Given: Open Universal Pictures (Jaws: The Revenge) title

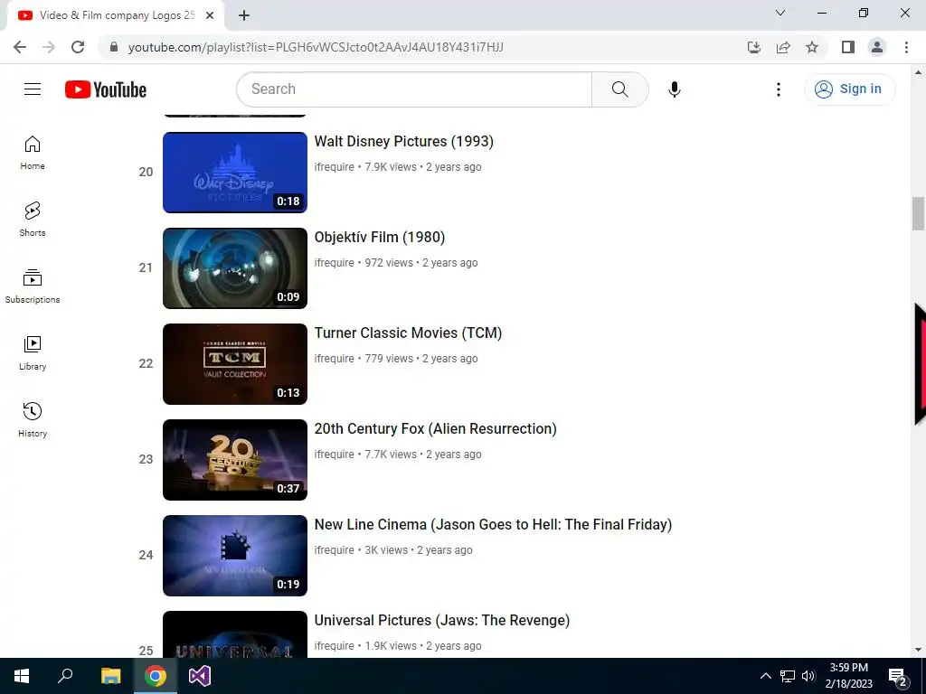Looking at the screenshot, I should click(441, 620).
